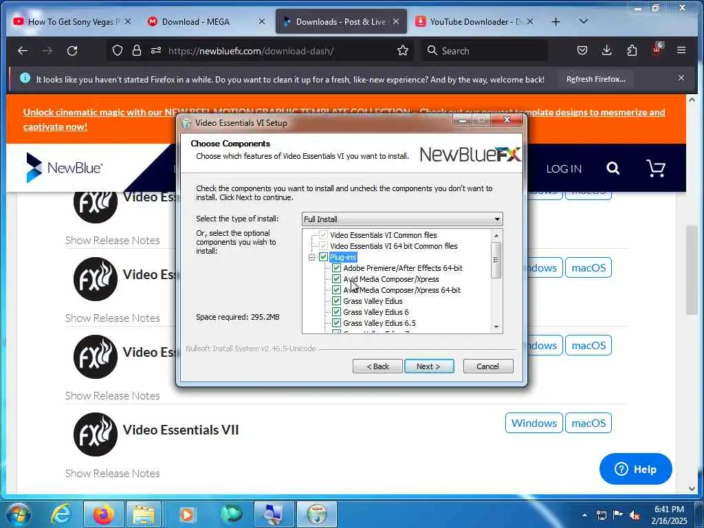This screenshot has height=528, width=704.
Task: Click the components list scrollbar thumb
Action: 496,260
